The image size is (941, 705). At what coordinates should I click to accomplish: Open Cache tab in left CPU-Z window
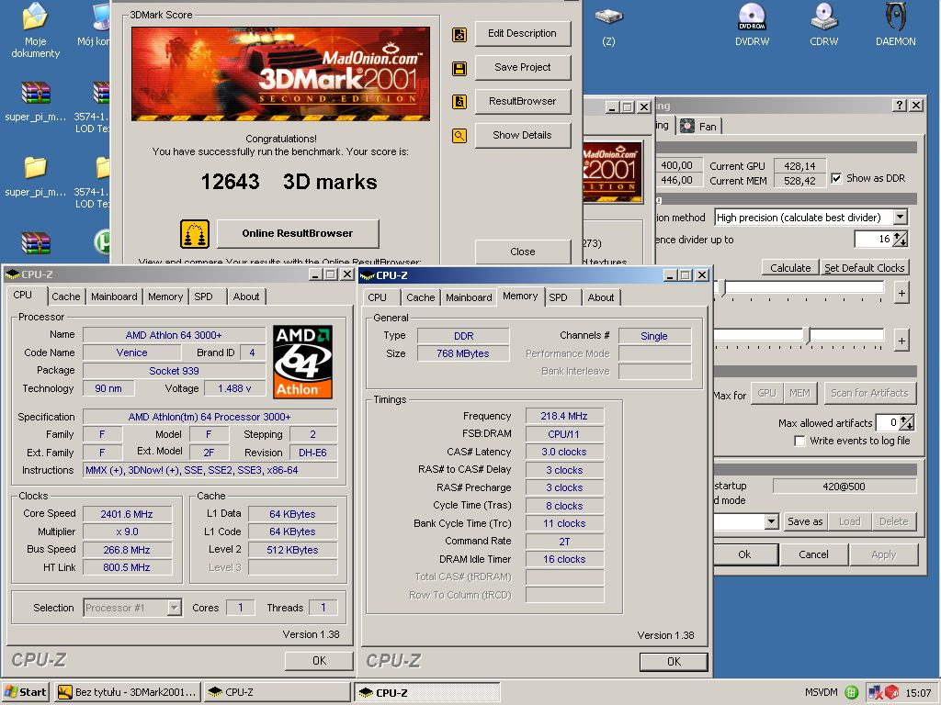(x=66, y=297)
